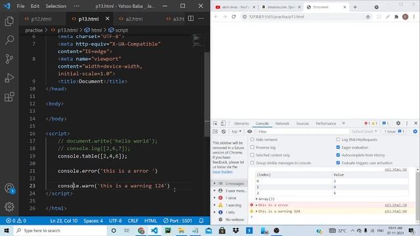The image size is (420, 236).
Task: Open the issue tracker link
Action: pos(222,172)
